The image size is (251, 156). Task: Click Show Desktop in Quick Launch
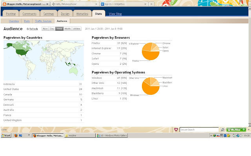21,135
